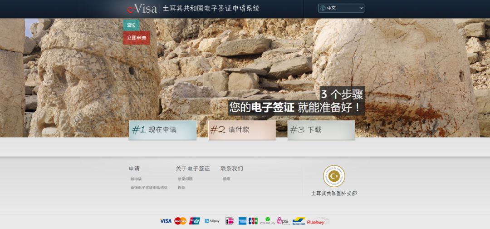Viewport: 490px width, 229px height.
Task: Select step #3 下载 tile
Action: (x=321, y=130)
